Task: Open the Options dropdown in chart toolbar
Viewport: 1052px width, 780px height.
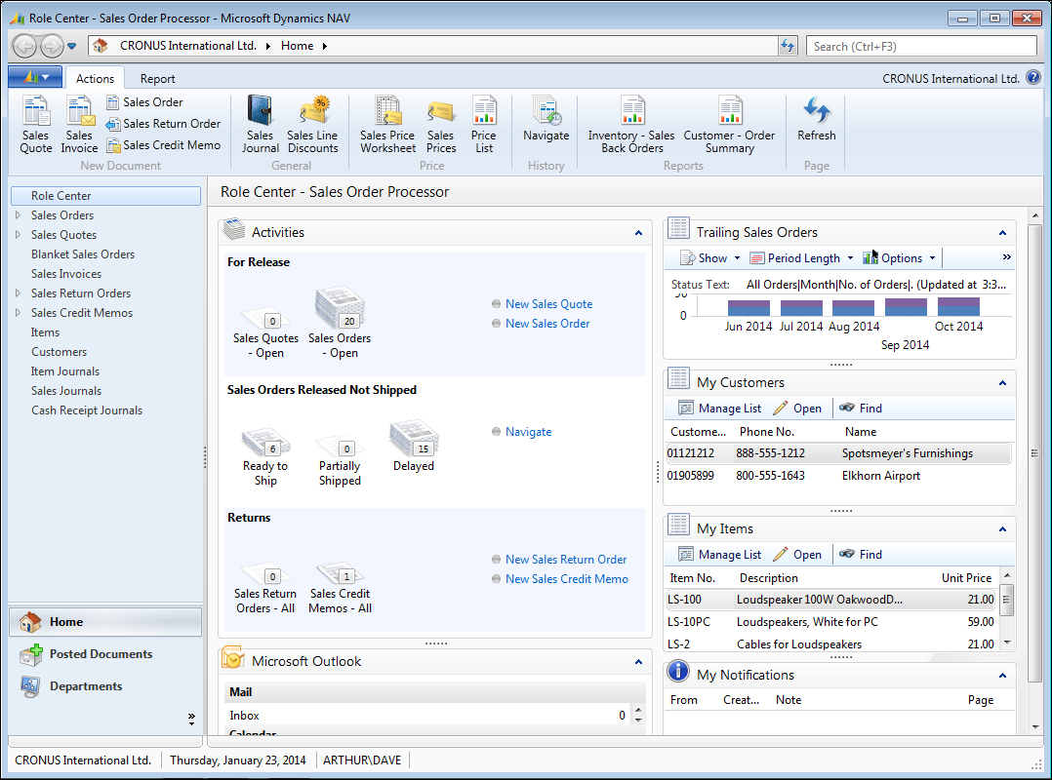Action: click(899, 258)
